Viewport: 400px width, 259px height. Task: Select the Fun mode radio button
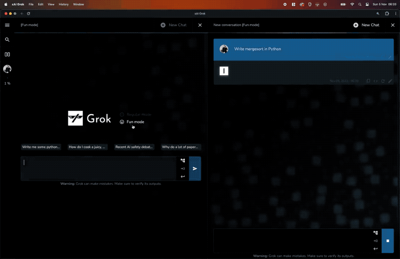pos(121,122)
